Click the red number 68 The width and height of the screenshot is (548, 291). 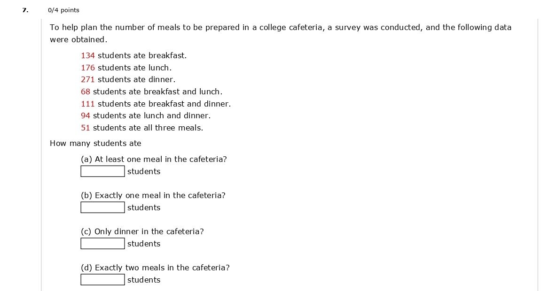click(x=86, y=92)
